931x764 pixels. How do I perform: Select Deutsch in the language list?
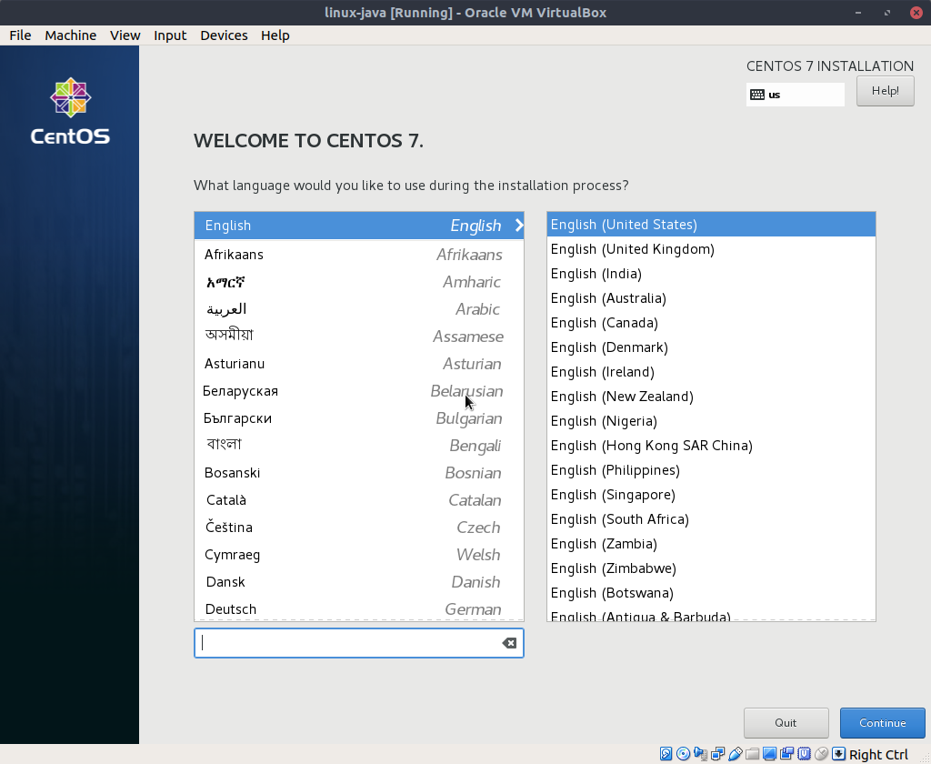coord(358,609)
